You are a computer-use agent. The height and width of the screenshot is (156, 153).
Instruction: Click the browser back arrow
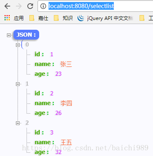(7, 6)
